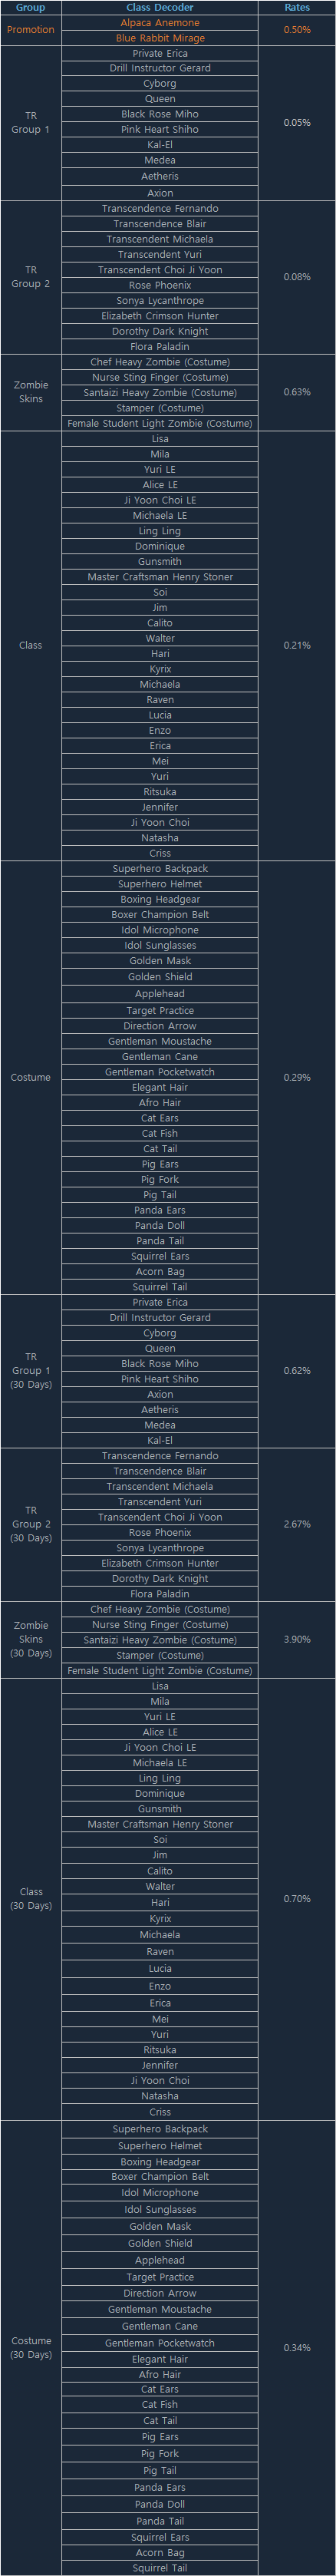
Task: Click the 0.62% rate cell
Action: click(x=297, y=1370)
